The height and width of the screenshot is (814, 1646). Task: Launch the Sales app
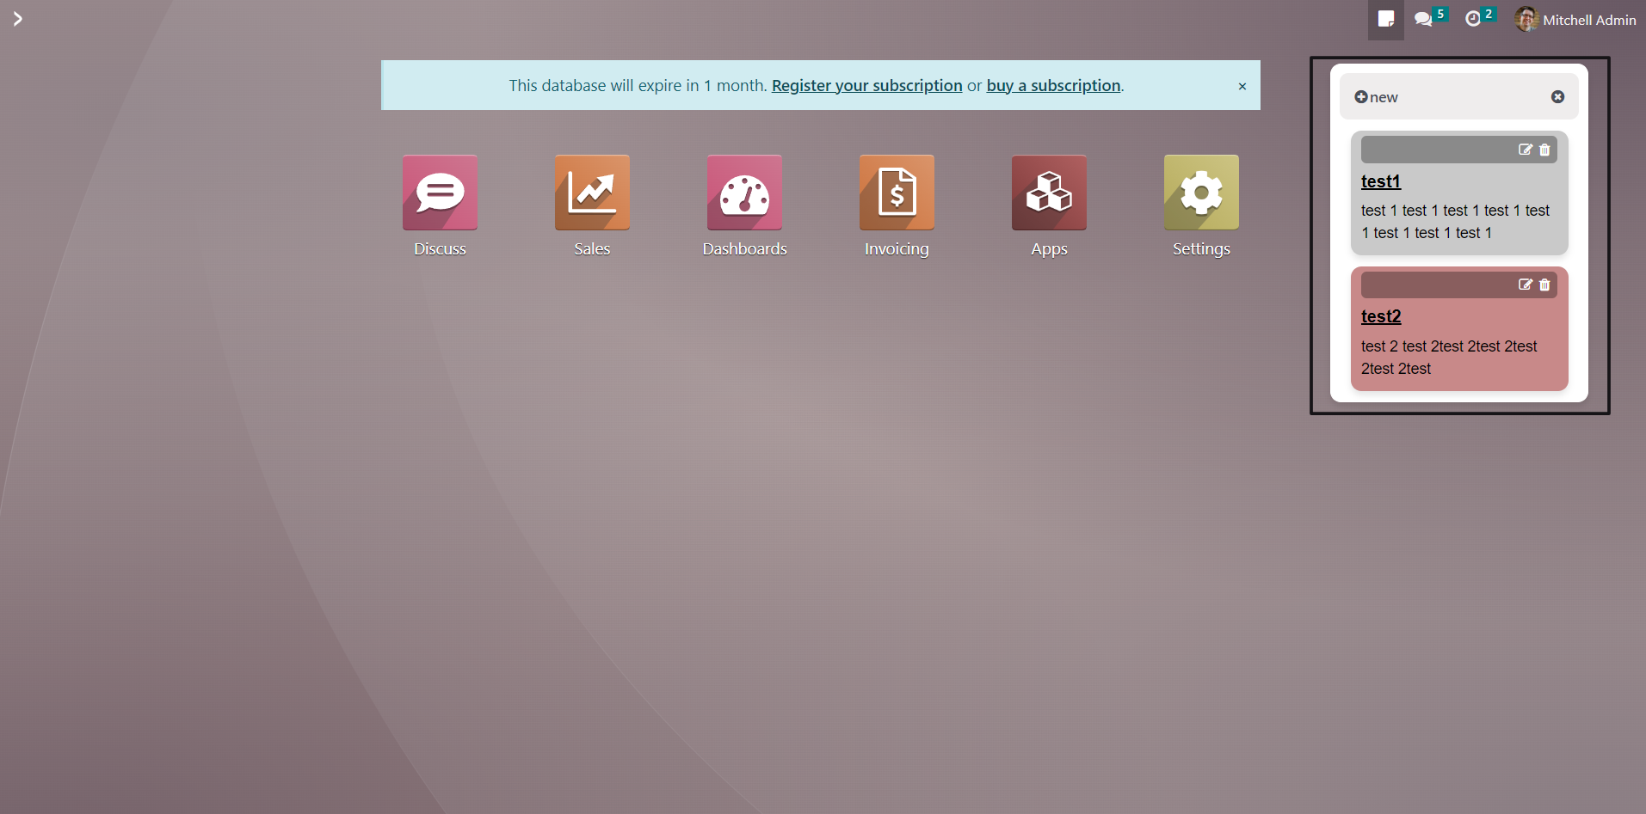click(592, 193)
